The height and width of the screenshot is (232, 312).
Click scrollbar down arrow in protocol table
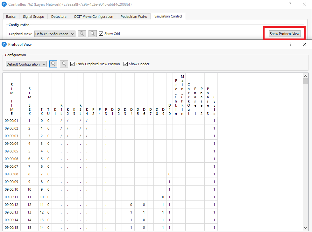(x=306, y=228)
